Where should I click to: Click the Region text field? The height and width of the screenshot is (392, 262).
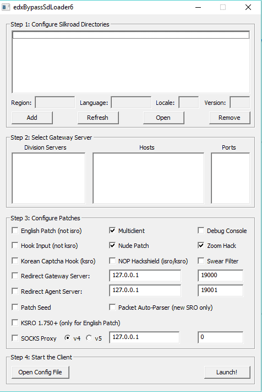(x=55, y=103)
